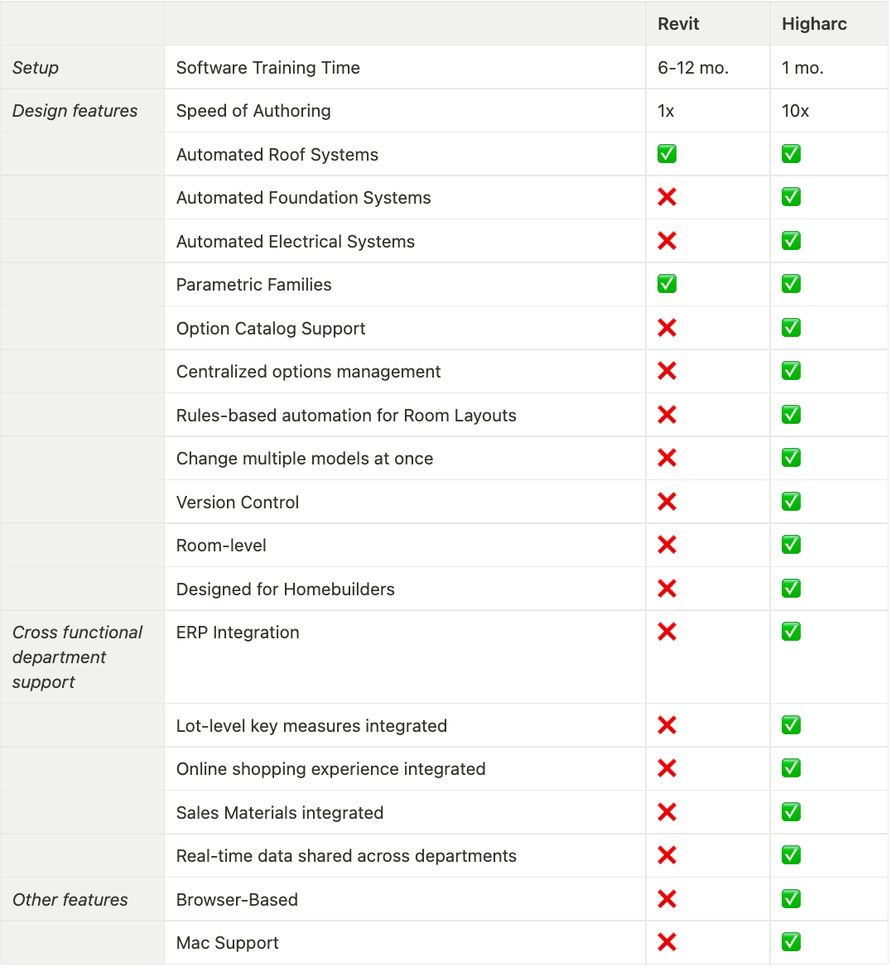The height and width of the screenshot is (967, 891).
Task: Click Revit's red X for Version Control
Action: pyautogui.click(x=667, y=502)
